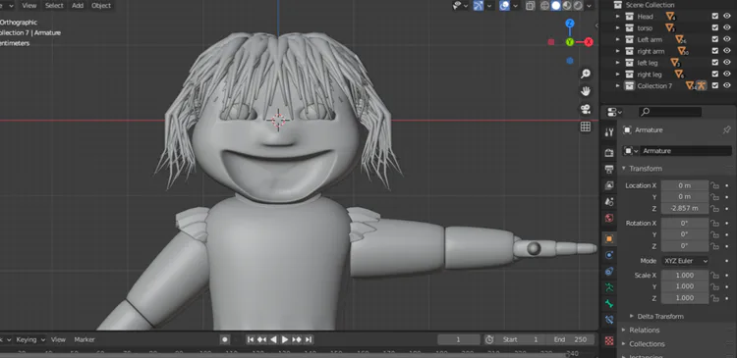Viewport: 737px width, 358px height.
Task: Open the properties editor type dropdown
Action: pos(614,112)
